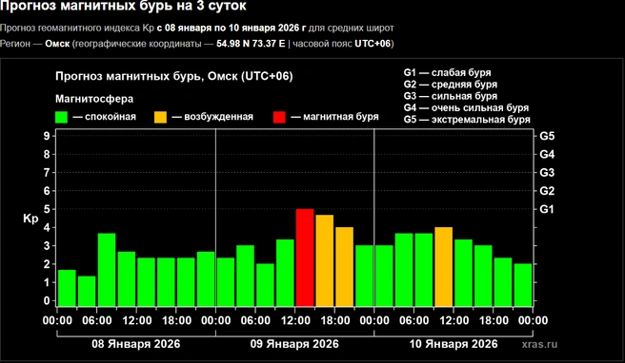Click the heading 'Прогноз магнитных бурь на 3 суток'
This screenshot has width=625, height=363.
point(123,6)
